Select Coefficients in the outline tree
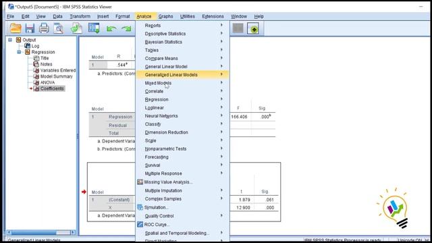This screenshot has height=243, width=432. point(52,88)
